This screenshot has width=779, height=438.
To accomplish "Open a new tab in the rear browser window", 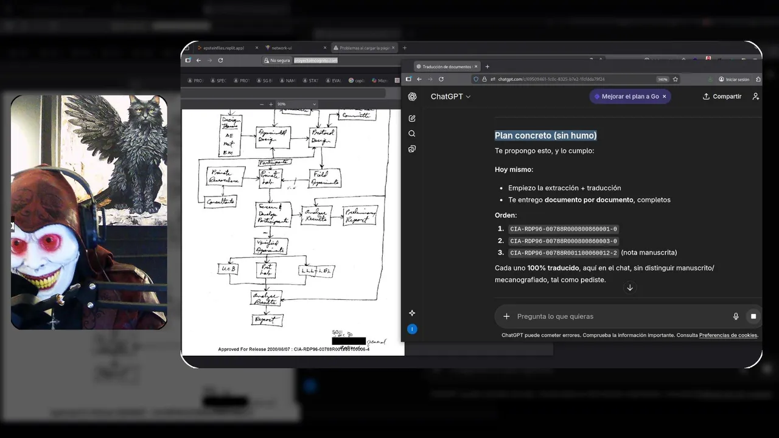I will (405, 47).
